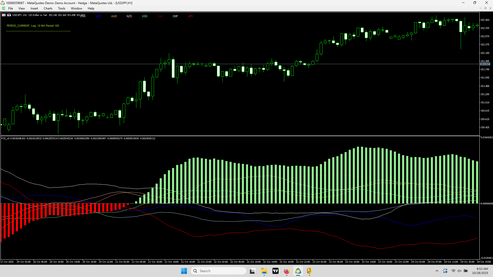
Task: Open File Explorer from the taskbar
Action: click(264, 271)
